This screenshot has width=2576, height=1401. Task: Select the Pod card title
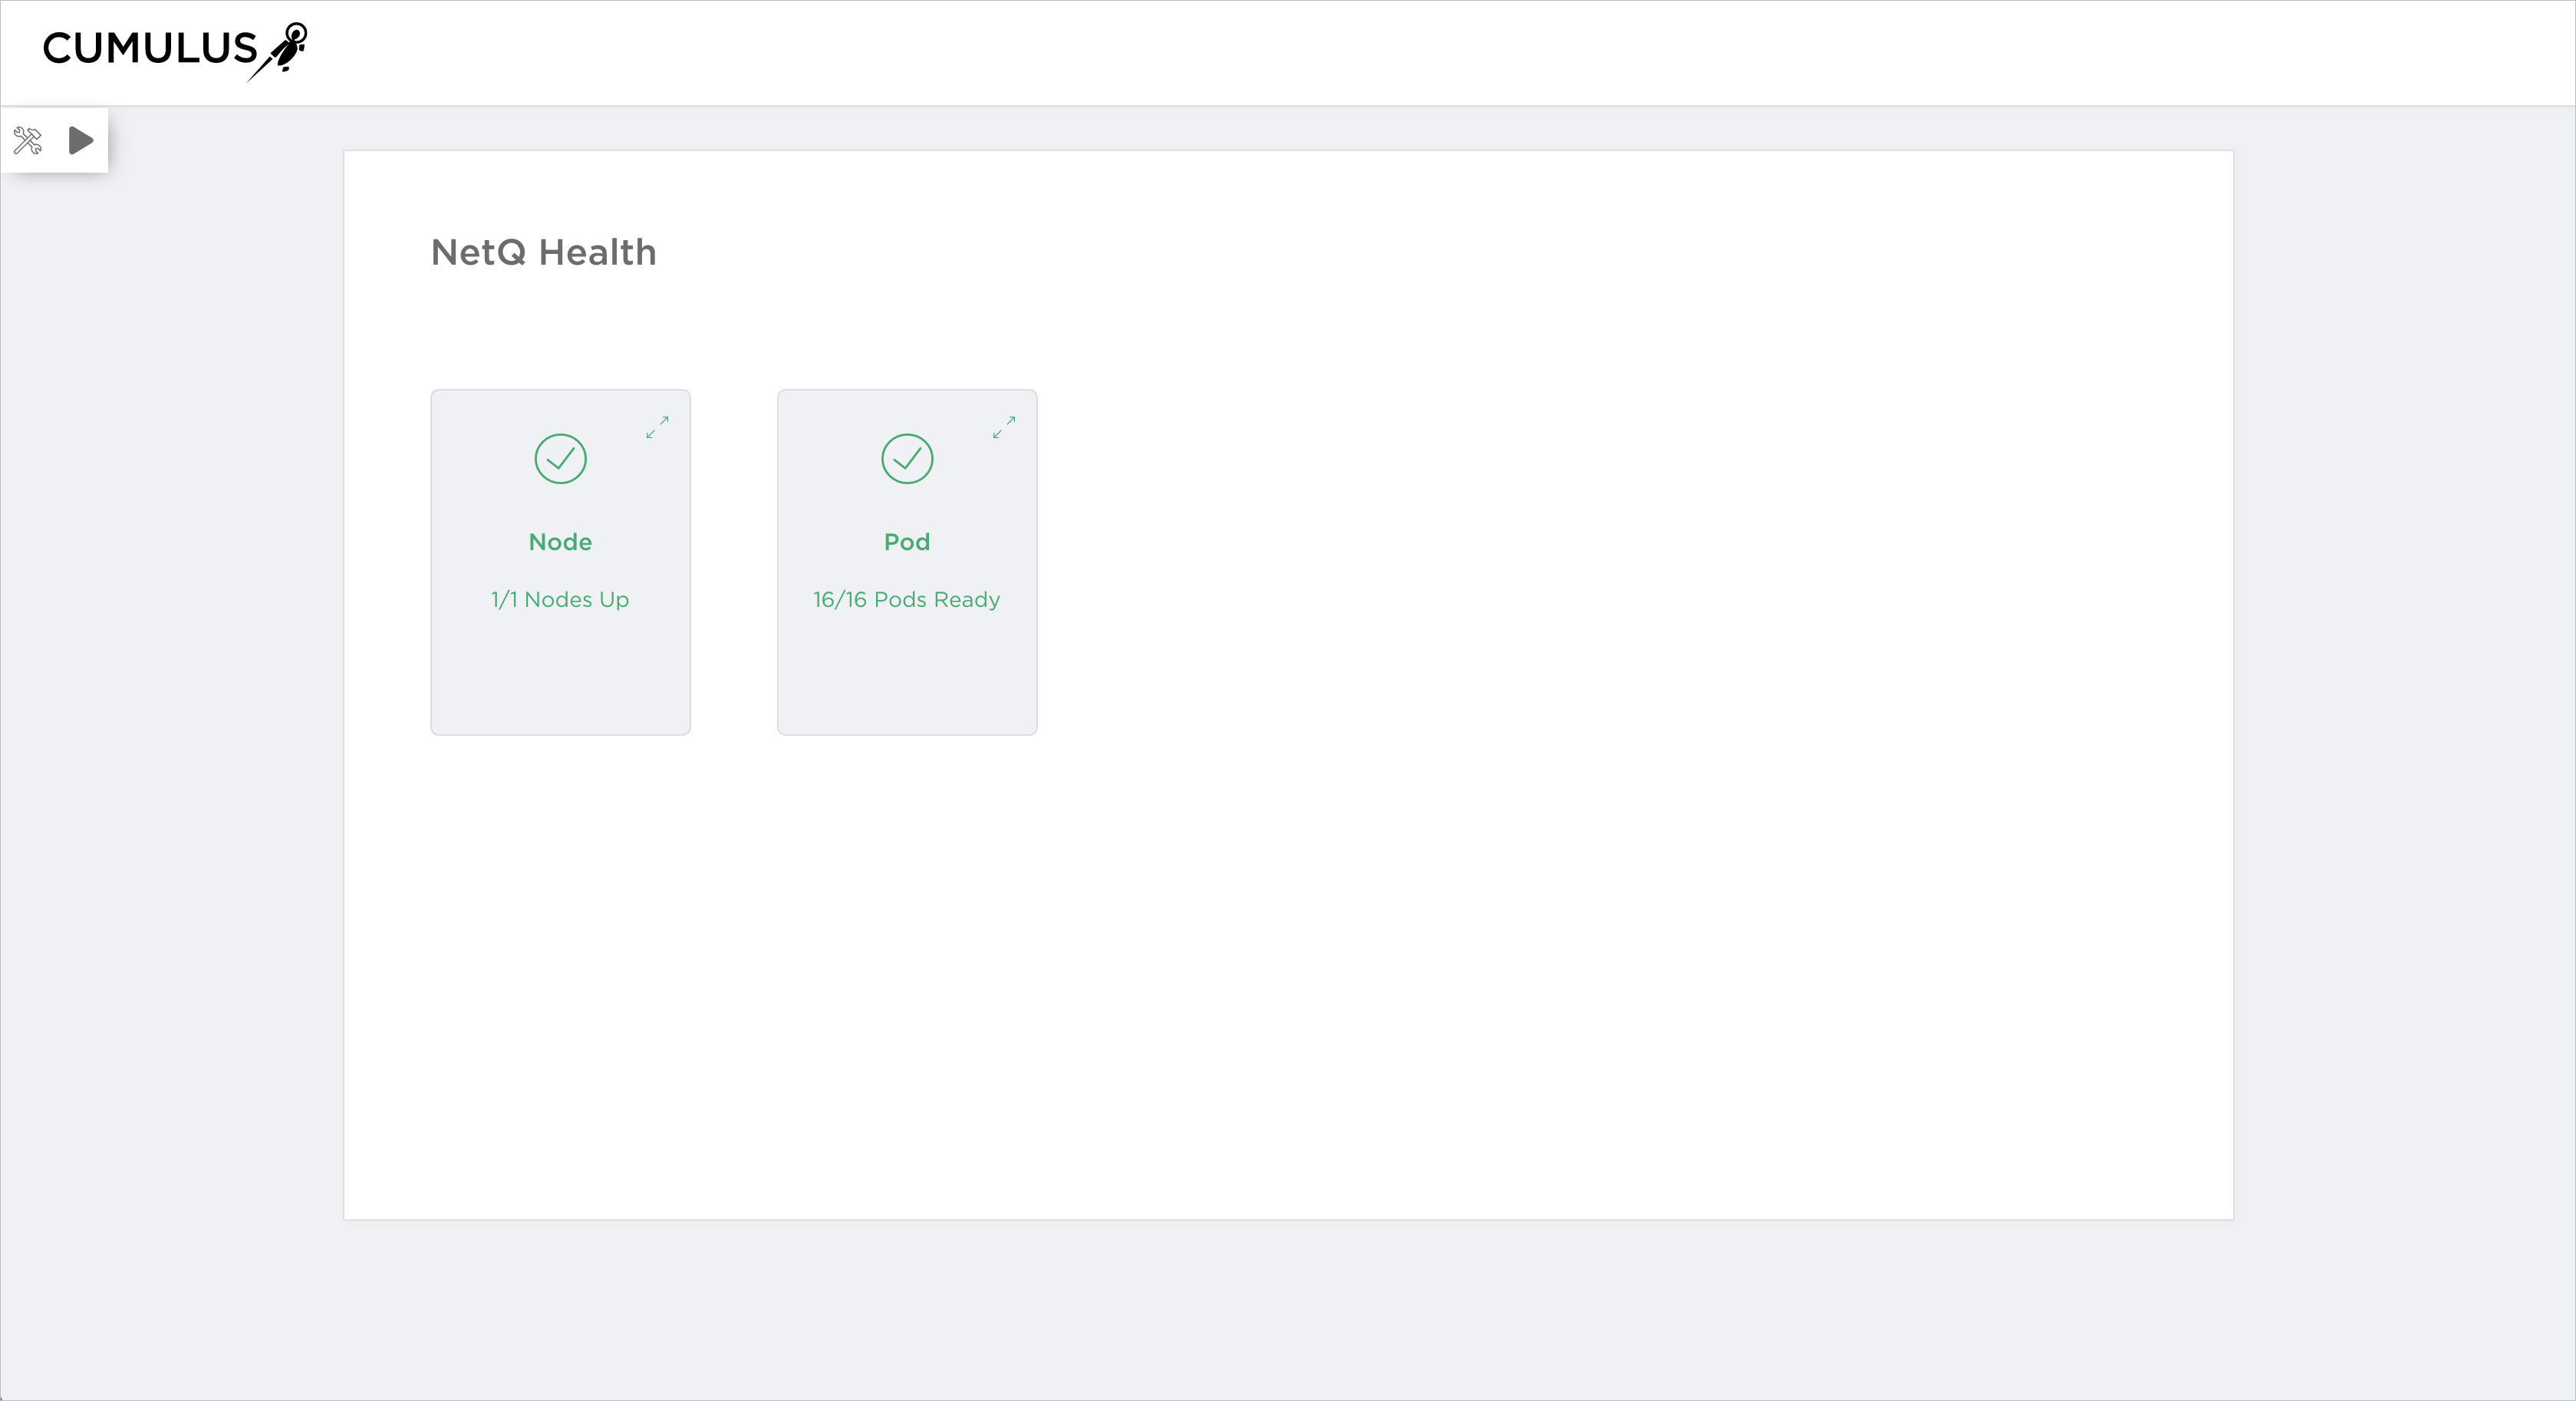tap(907, 542)
